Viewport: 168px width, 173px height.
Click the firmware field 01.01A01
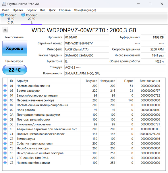coord(86,37)
